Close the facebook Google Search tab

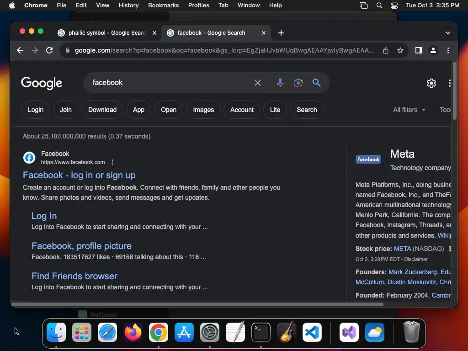tap(264, 33)
